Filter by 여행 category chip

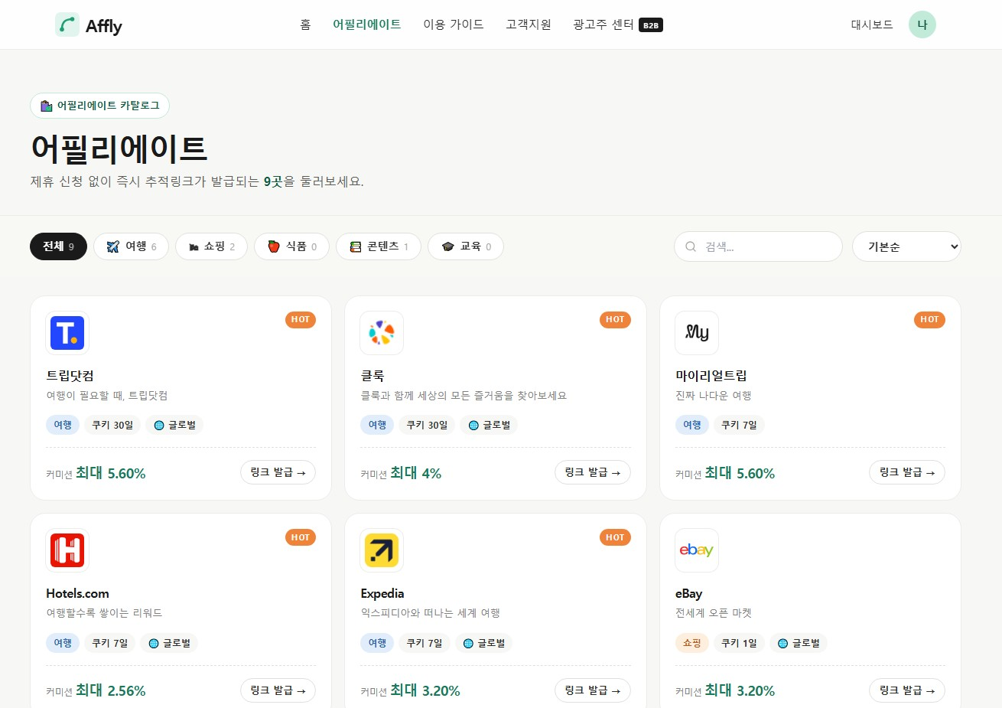131,246
